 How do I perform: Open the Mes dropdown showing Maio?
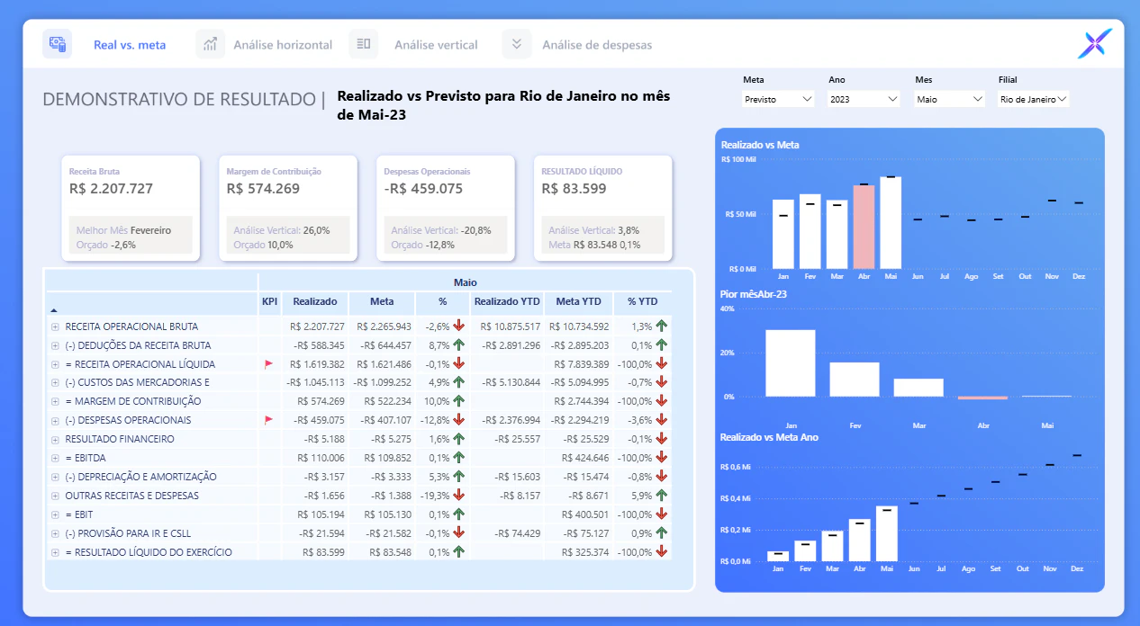click(950, 99)
